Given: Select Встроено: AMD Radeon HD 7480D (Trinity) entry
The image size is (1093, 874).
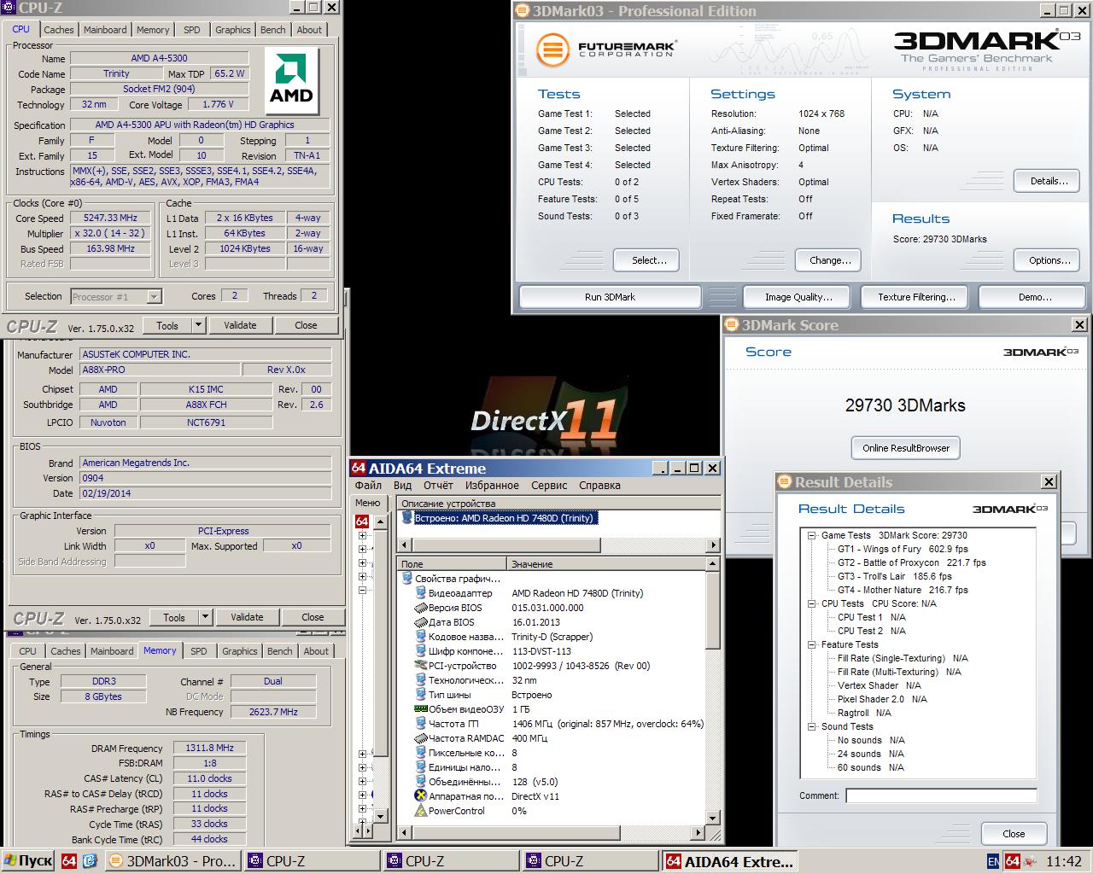Looking at the screenshot, I should pos(505,518).
